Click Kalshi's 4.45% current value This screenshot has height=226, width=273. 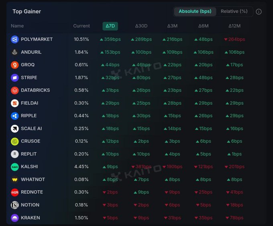coord(81,167)
